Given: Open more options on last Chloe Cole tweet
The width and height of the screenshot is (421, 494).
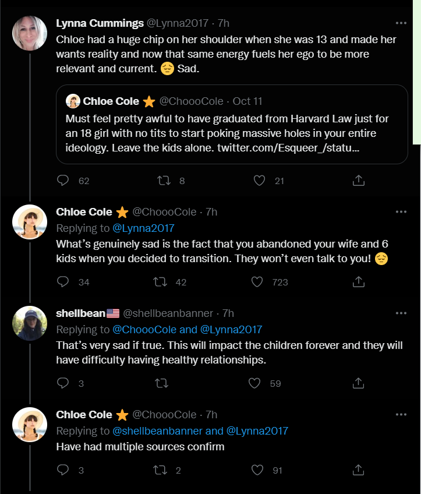Looking at the screenshot, I should [x=401, y=415].
